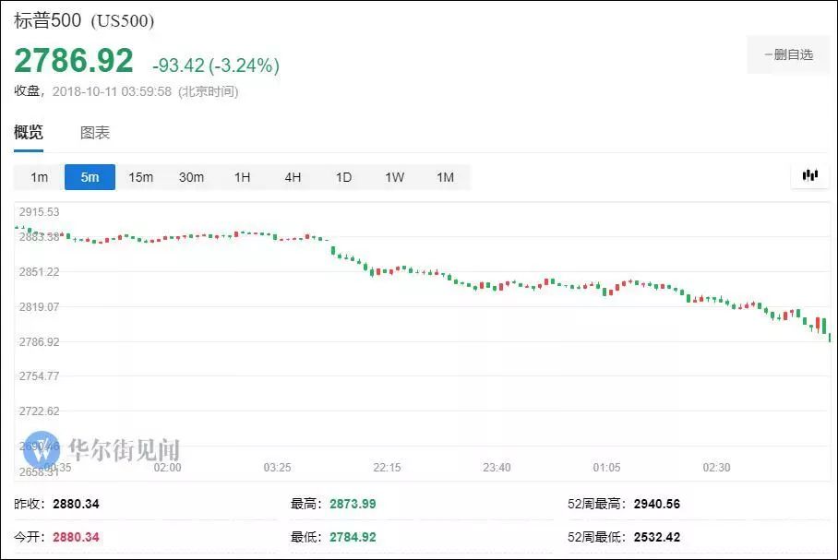Select the 15m timeframe
The height and width of the screenshot is (560, 838).
coord(140,176)
